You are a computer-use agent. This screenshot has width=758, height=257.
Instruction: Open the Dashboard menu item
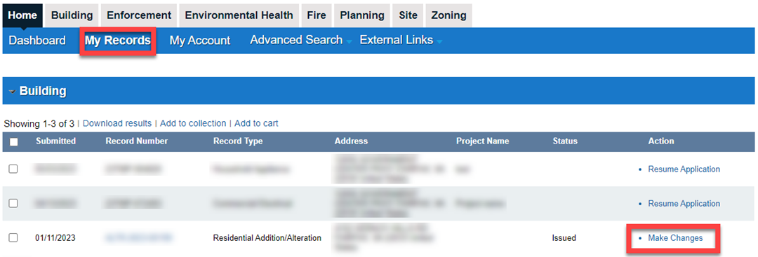(x=37, y=41)
